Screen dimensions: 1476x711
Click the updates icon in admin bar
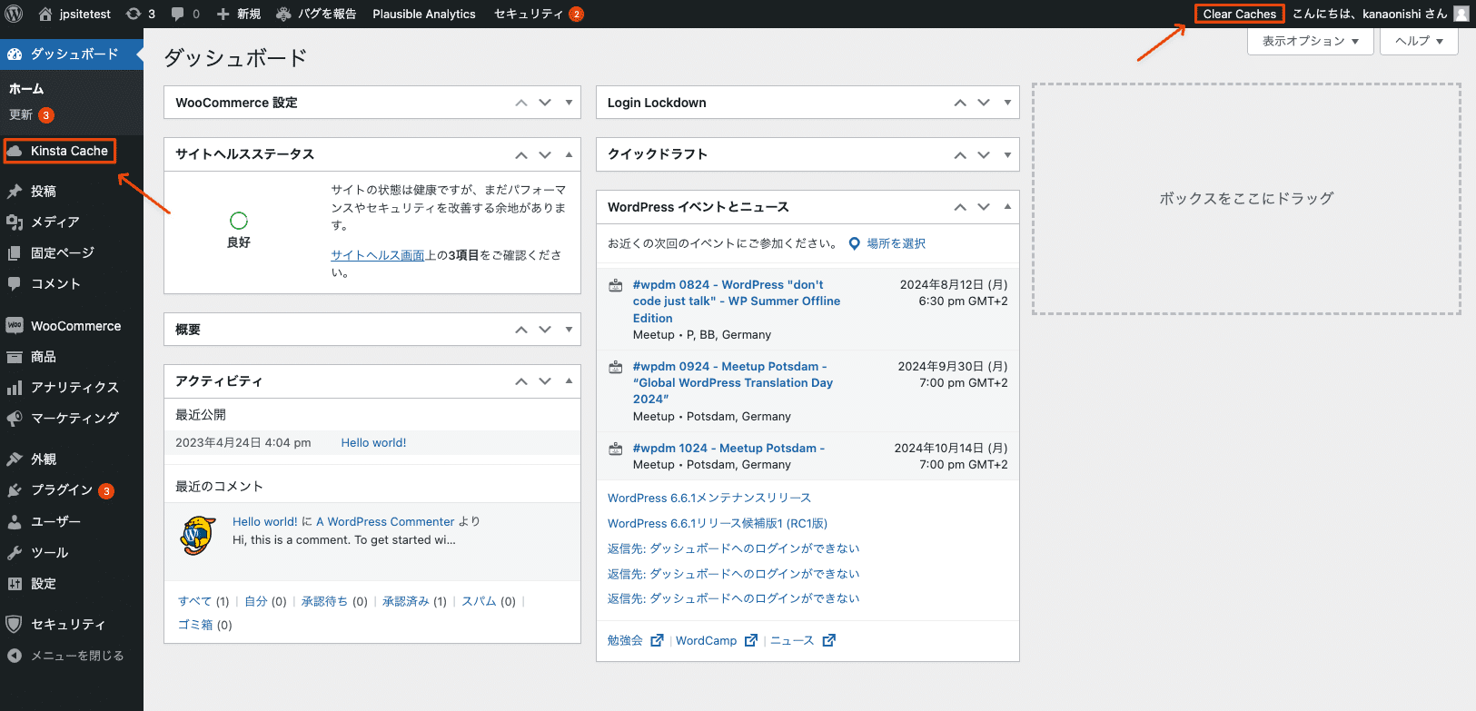coord(134,14)
